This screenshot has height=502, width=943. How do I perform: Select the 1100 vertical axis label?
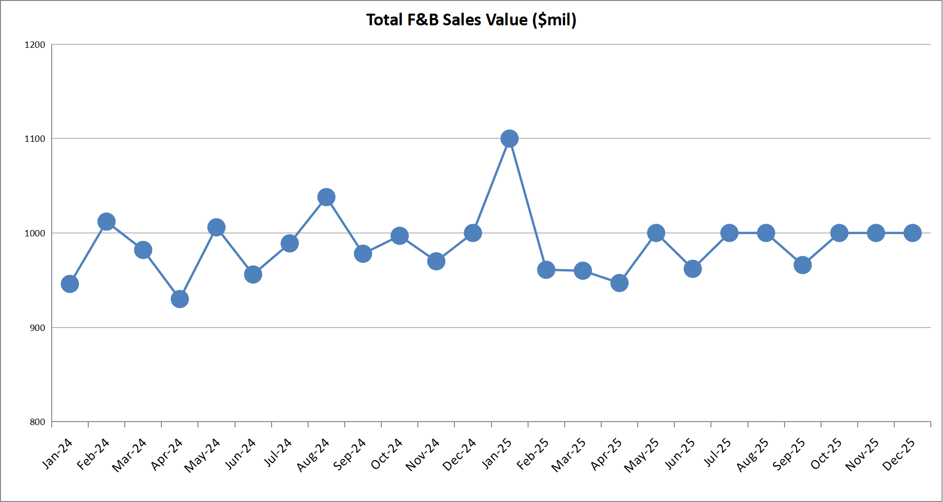pyautogui.click(x=35, y=139)
